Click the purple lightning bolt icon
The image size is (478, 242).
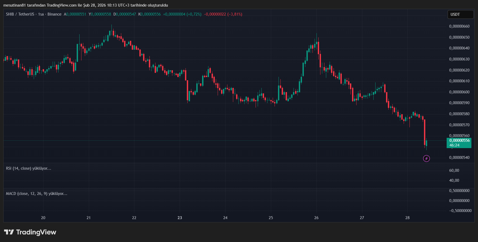tap(426, 158)
